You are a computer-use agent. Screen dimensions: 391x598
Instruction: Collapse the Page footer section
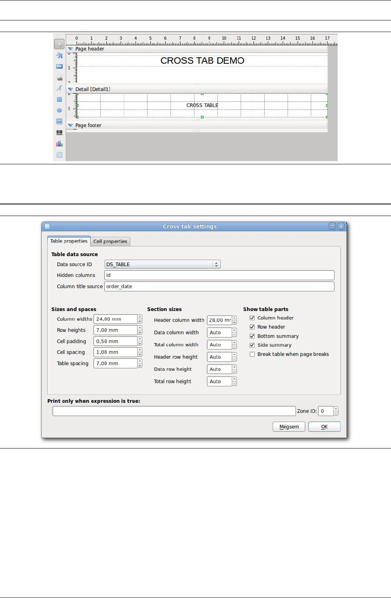pyautogui.click(x=71, y=125)
